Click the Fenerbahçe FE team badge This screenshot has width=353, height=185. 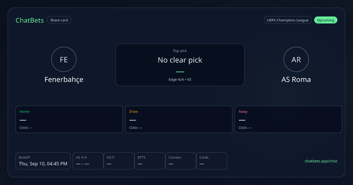pos(64,60)
